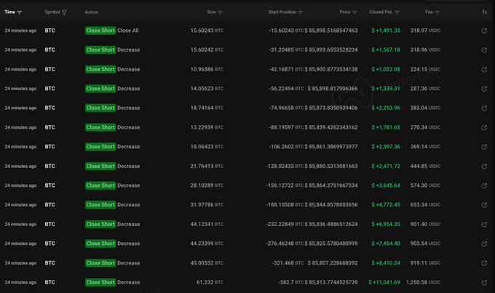This screenshot has width=495, height=293.
Task: Sort by the Start Position column arrow
Action: [300, 12]
